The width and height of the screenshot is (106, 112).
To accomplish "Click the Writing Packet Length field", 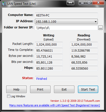I will click(x=49, y=44).
